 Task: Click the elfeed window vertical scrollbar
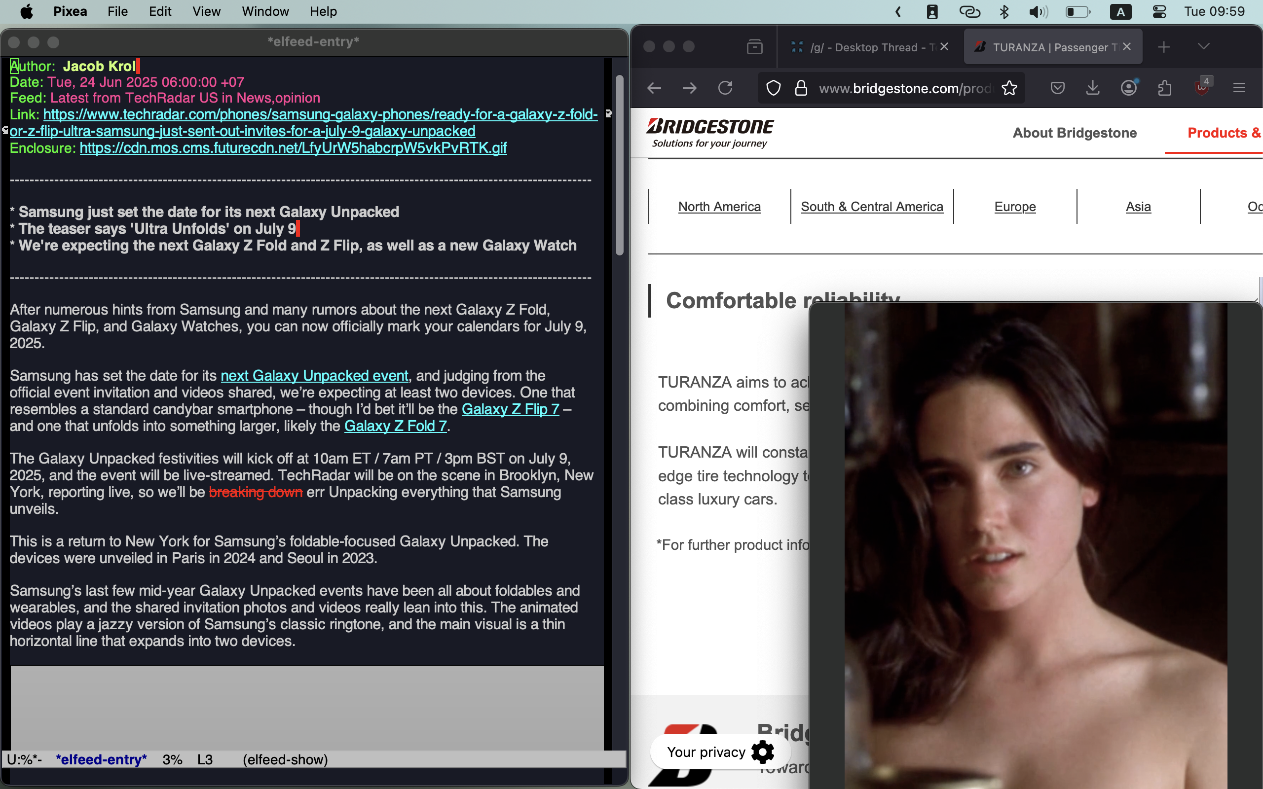coord(620,165)
